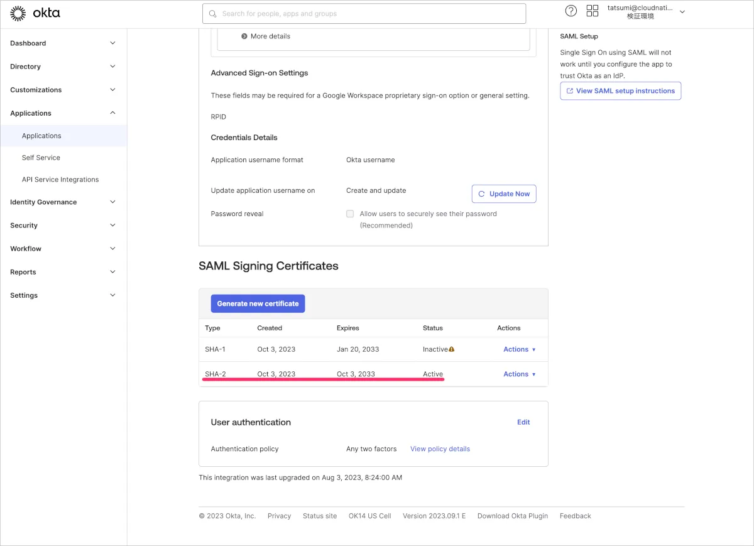Open API Service Integrations menu item
Screen dimensions: 754x546
click(x=60, y=180)
